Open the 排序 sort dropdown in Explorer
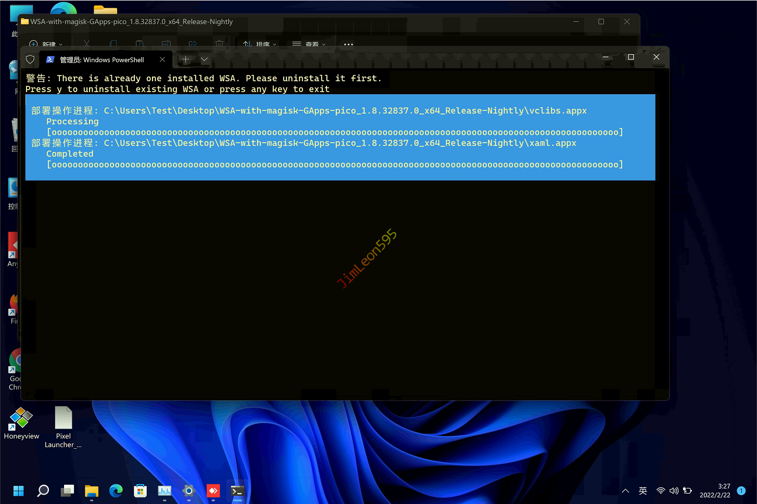 [x=260, y=44]
